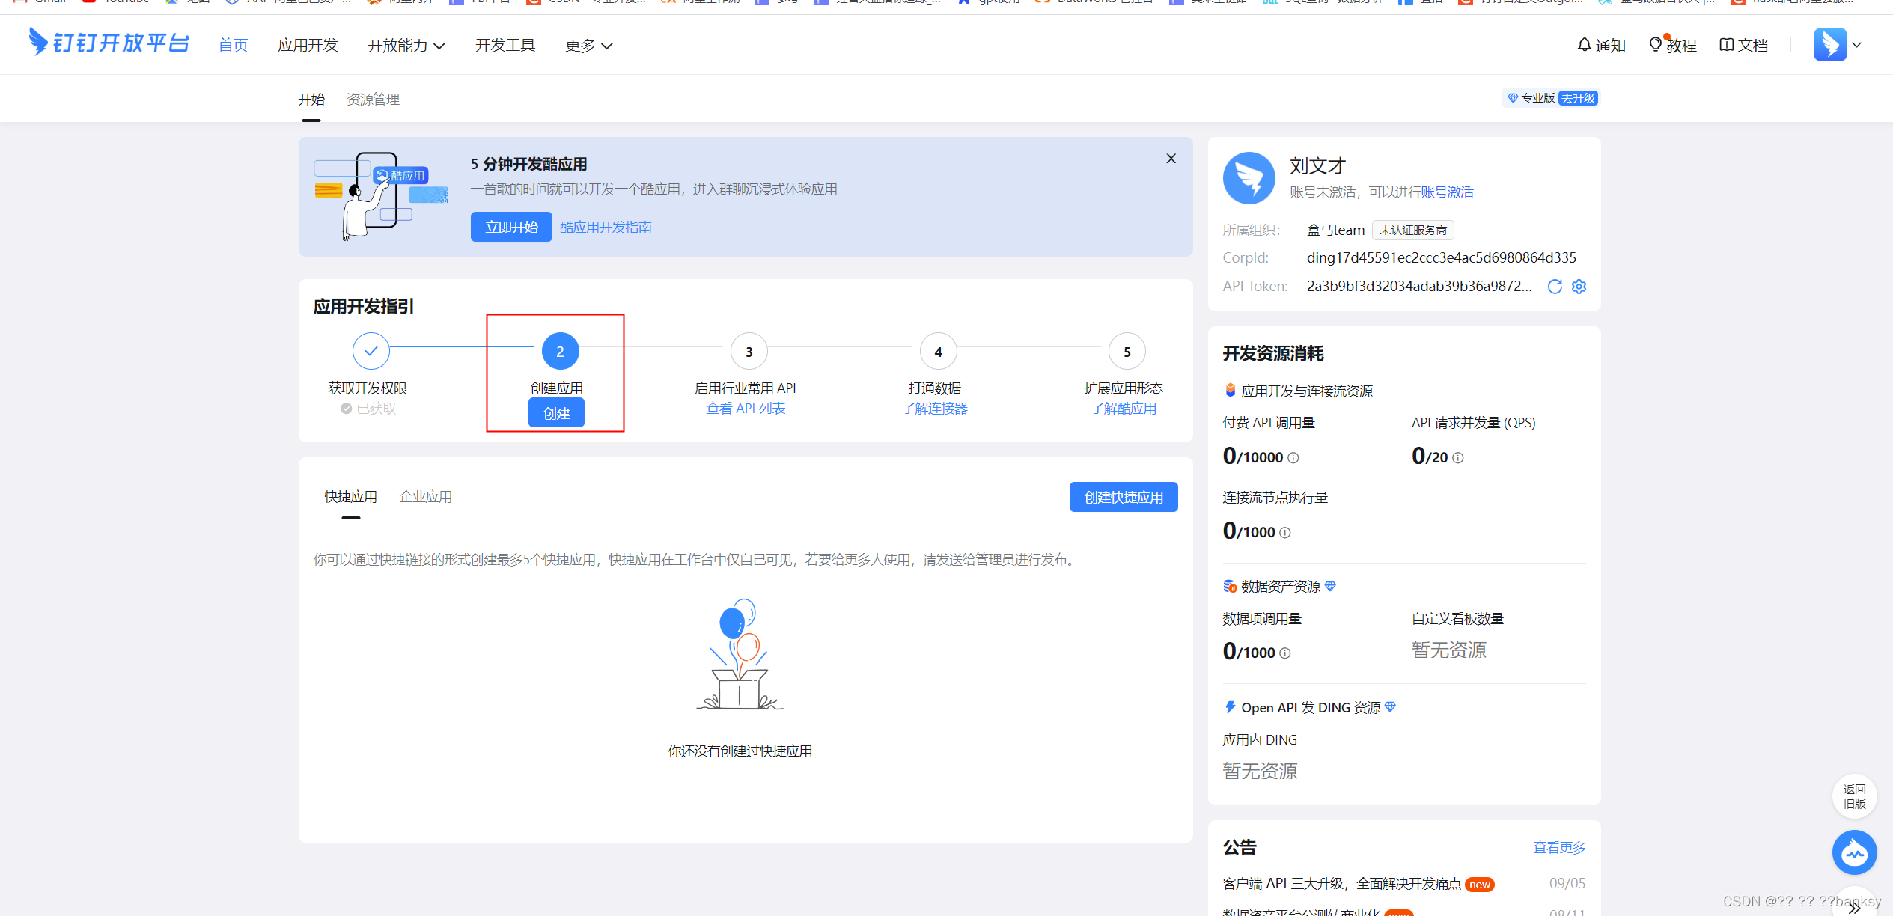Click the 创建 button under 创建应用
The width and height of the screenshot is (1893, 916).
[556, 413]
